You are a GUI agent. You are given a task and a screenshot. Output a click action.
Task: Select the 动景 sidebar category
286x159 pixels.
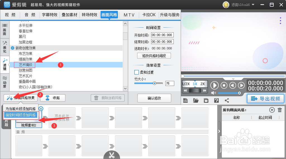click(x=4, y=82)
